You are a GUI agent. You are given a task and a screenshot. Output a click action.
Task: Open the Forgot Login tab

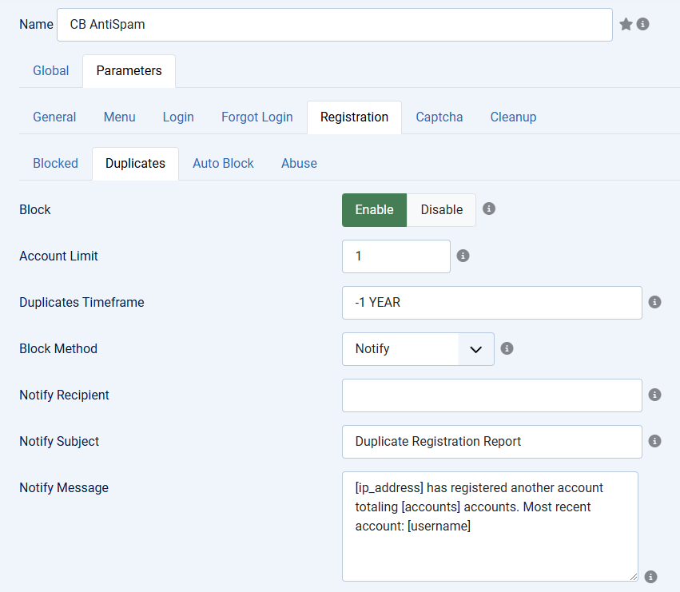(x=256, y=117)
